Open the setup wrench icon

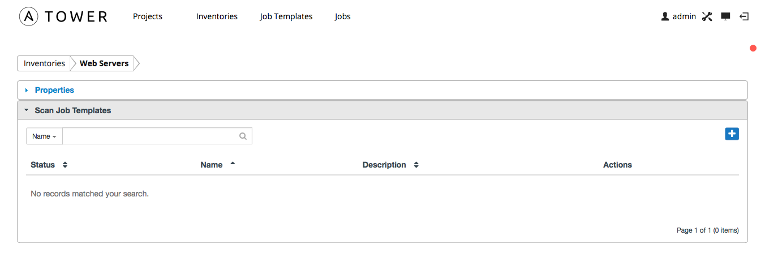(x=707, y=16)
